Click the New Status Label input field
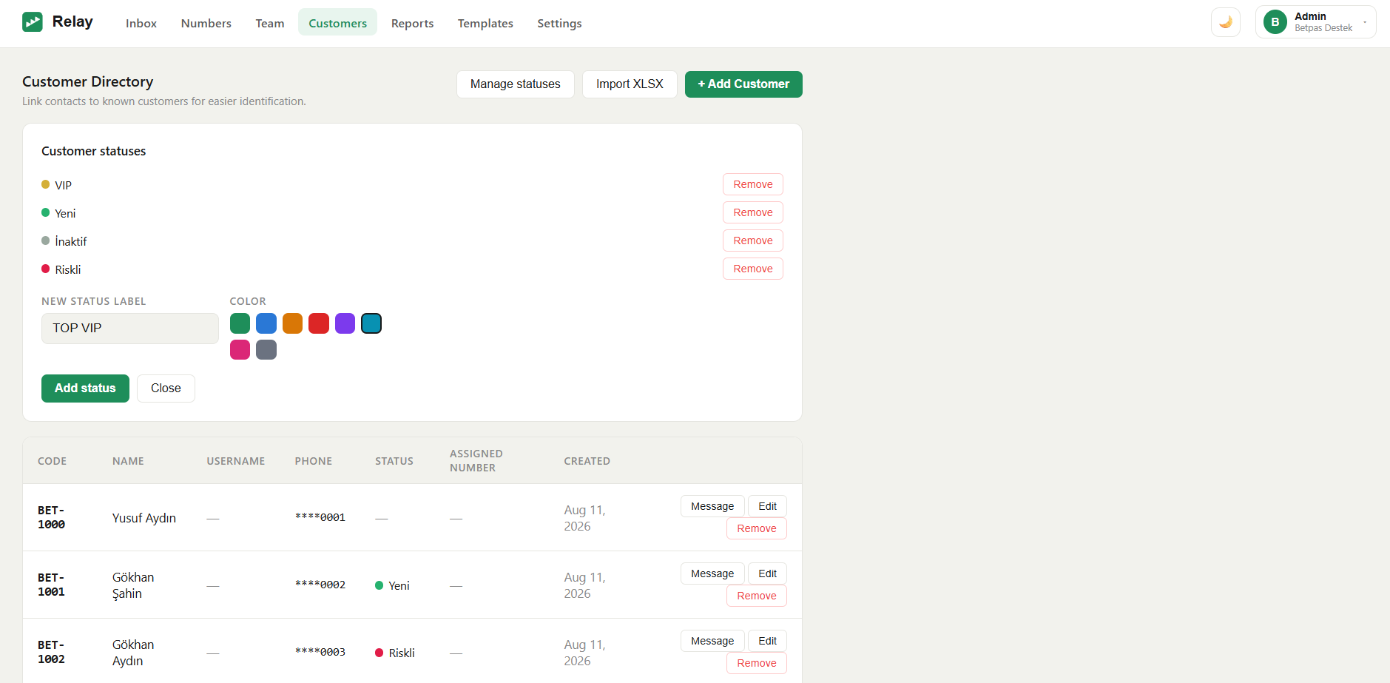The width and height of the screenshot is (1390, 683). point(130,329)
